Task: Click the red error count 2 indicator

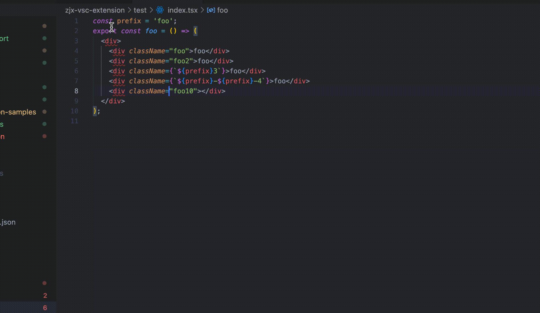Action: [x=45, y=296]
